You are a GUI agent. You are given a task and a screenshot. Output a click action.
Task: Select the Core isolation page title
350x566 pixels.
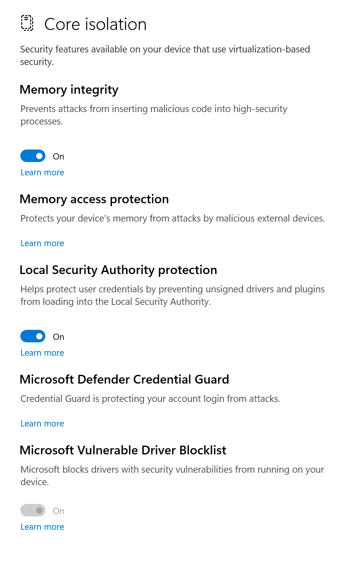[x=95, y=24]
